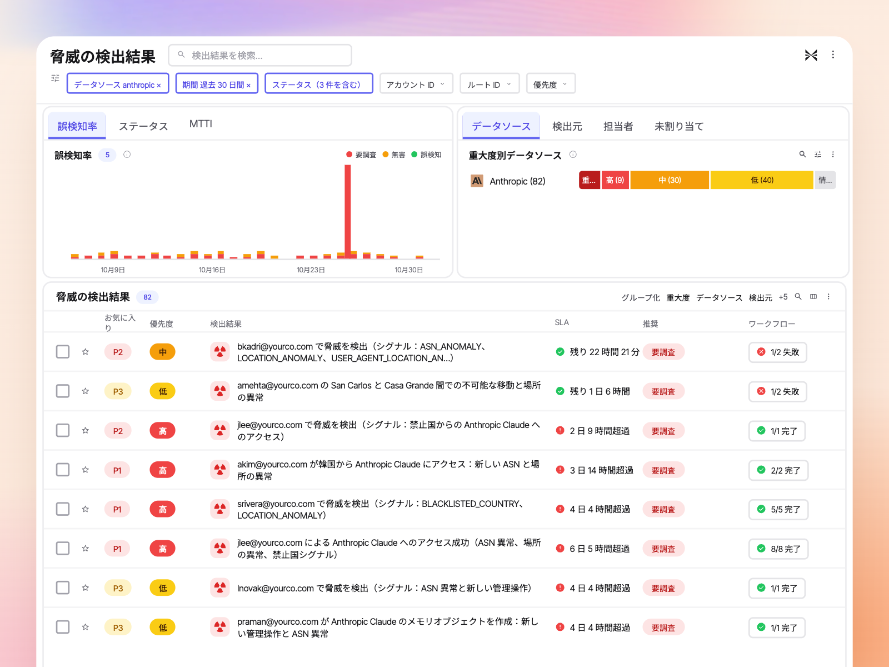Image resolution: width=889 pixels, height=667 pixels.
Task: Toggle the 誤検知 legend item in chart
Action: 426,155
